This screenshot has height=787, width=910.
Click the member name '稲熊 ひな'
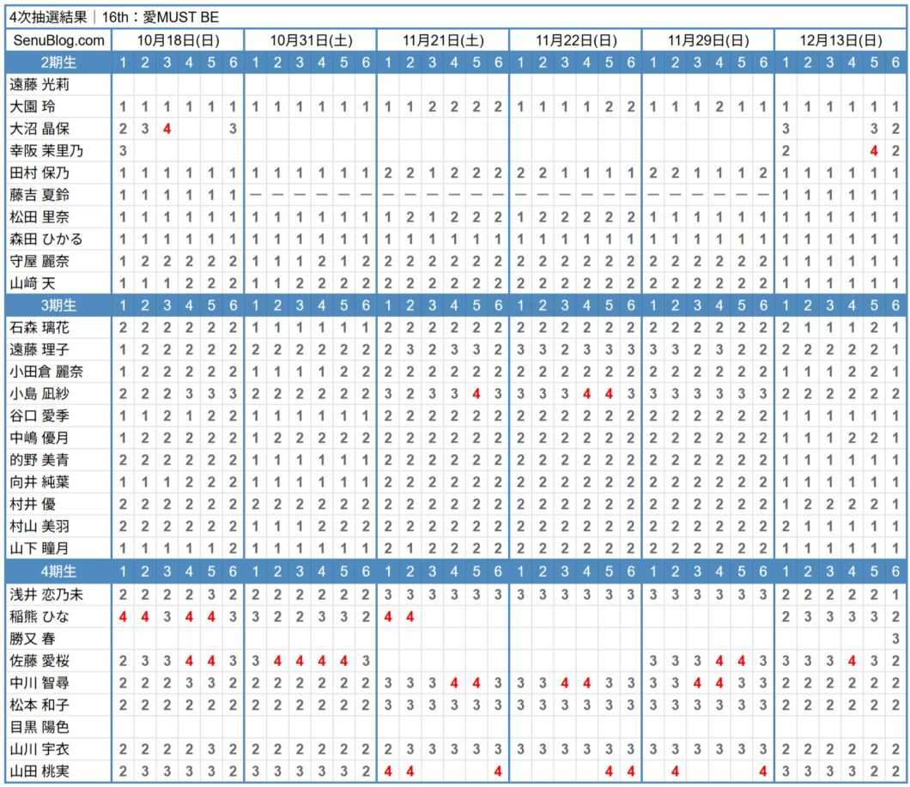click(x=39, y=616)
